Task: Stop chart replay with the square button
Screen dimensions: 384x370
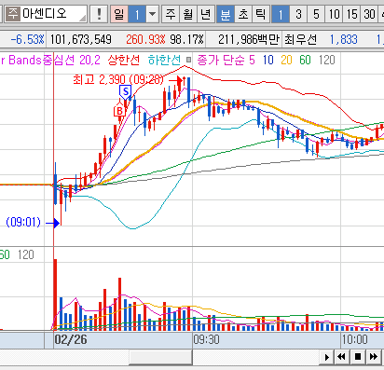Action: point(358,357)
